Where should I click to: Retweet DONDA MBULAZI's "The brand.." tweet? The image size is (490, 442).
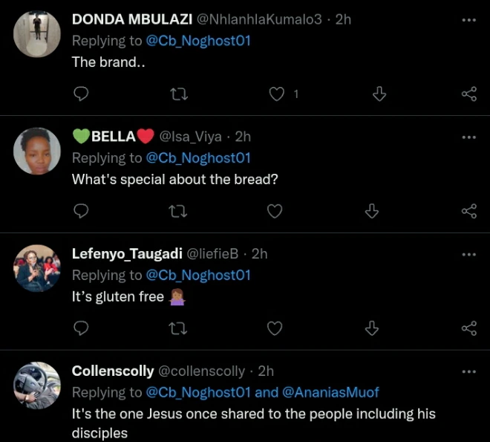point(178,94)
